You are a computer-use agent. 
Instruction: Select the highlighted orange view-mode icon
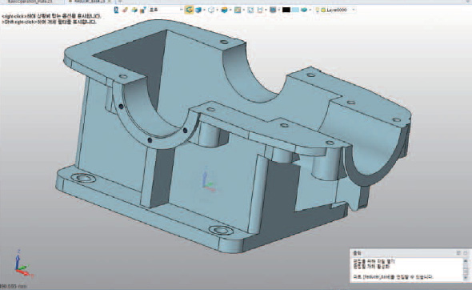189,10
